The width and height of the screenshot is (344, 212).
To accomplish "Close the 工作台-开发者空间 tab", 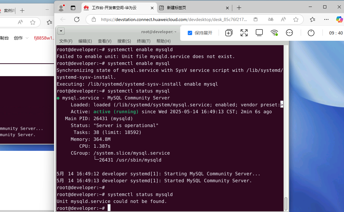I will [x=152, y=8].
